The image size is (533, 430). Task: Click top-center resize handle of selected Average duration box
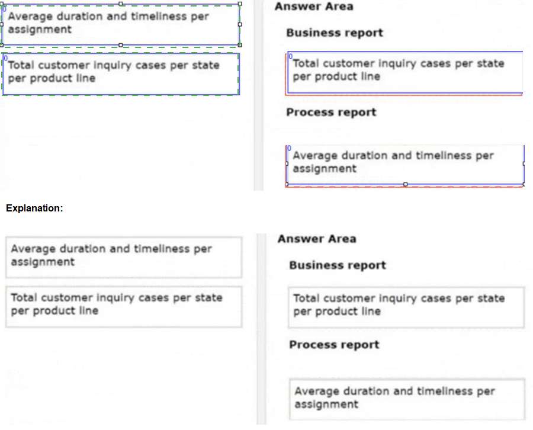click(x=121, y=4)
